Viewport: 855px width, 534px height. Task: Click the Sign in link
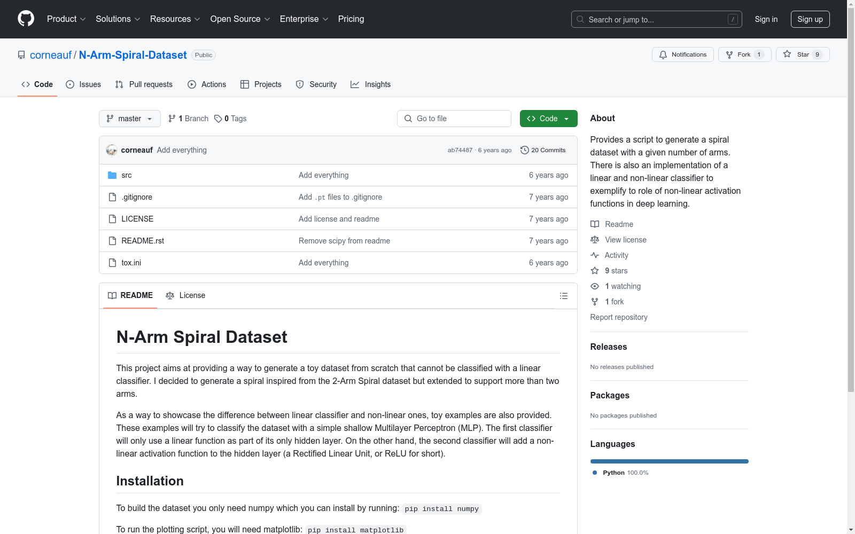pos(766,19)
